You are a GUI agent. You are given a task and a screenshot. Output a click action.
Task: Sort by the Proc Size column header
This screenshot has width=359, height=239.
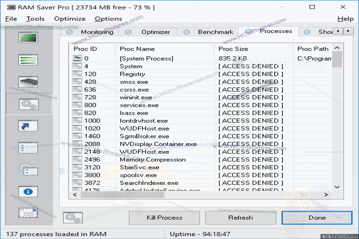[254, 49]
